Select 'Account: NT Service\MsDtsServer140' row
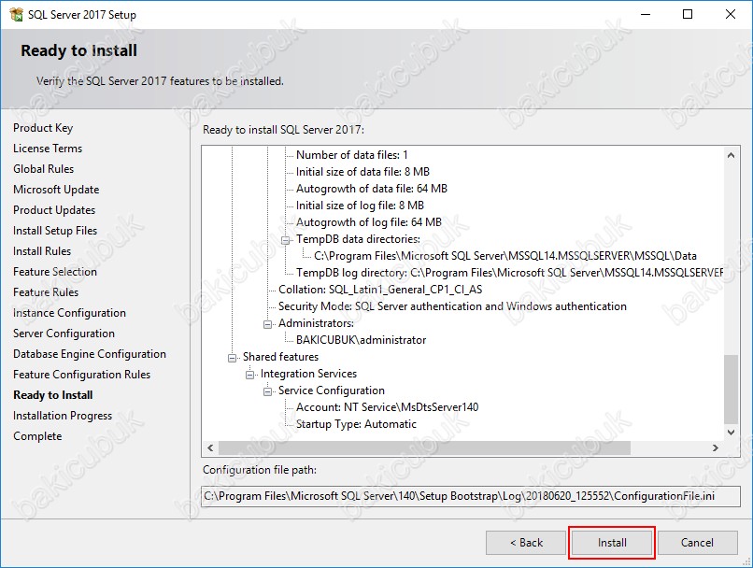 387,407
